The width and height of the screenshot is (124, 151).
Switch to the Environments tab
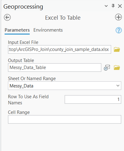click(x=48, y=30)
